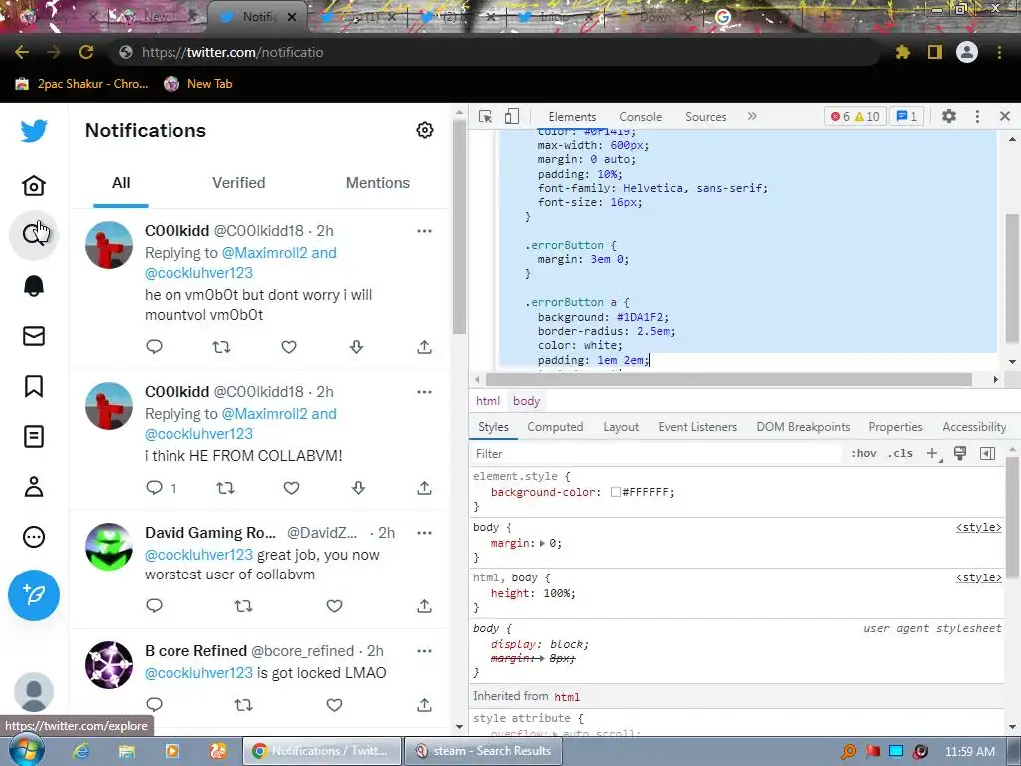Open Internet Explorer from taskbar
Image resolution: width=1021 pixels, height=766 pixels.
pos(81,751)
